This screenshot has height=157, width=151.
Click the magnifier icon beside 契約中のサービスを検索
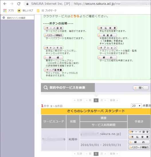point(46,88)
